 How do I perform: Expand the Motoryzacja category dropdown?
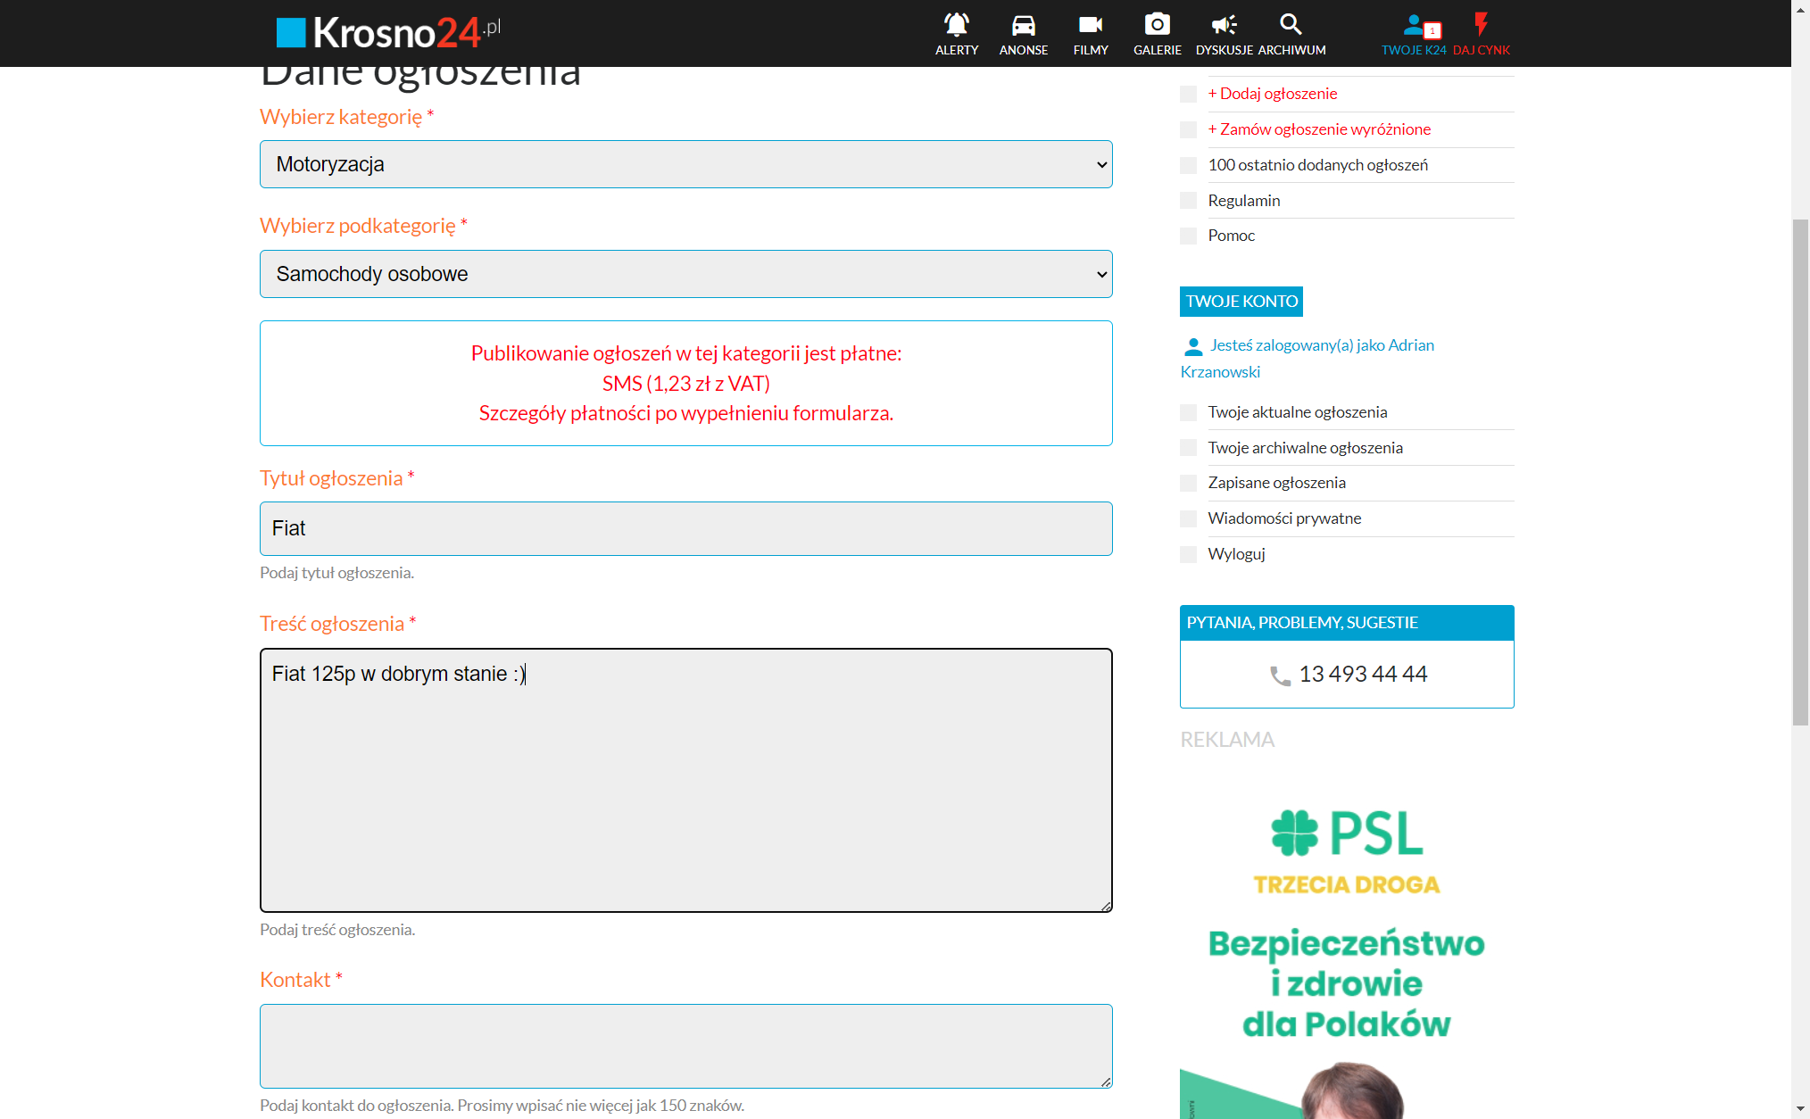pyautogui.click(x=685, y=164)
